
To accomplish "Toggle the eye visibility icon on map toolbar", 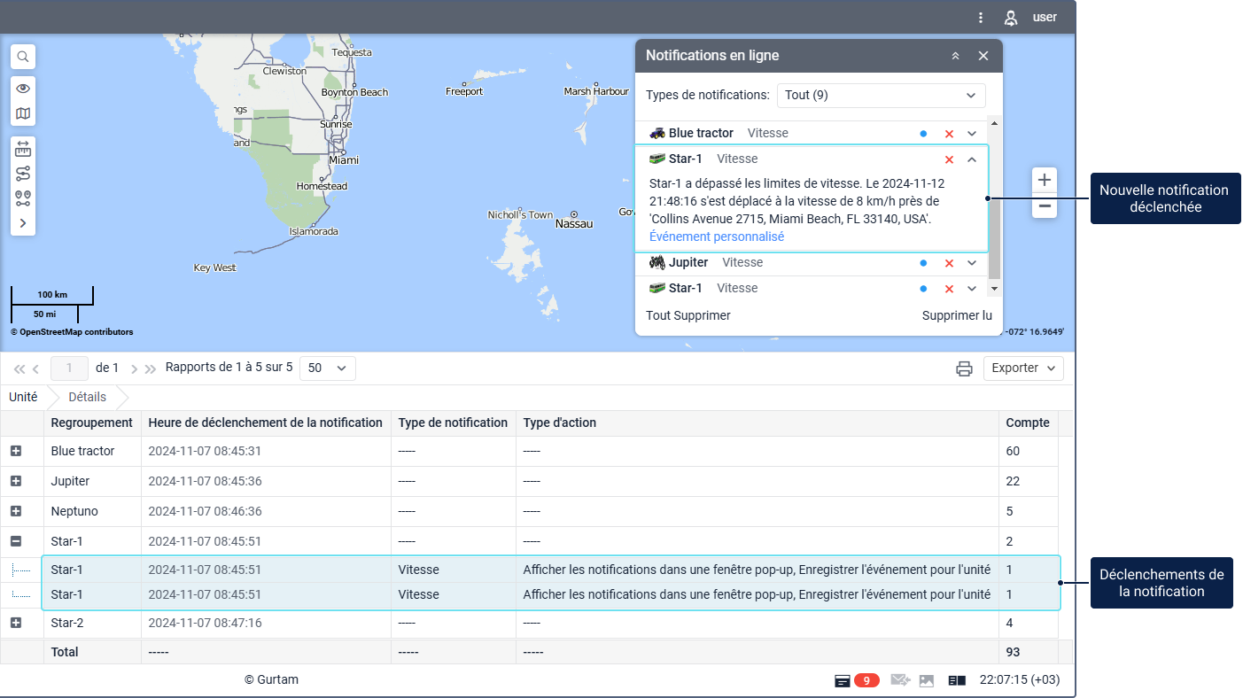I will (x=23, y=89).
